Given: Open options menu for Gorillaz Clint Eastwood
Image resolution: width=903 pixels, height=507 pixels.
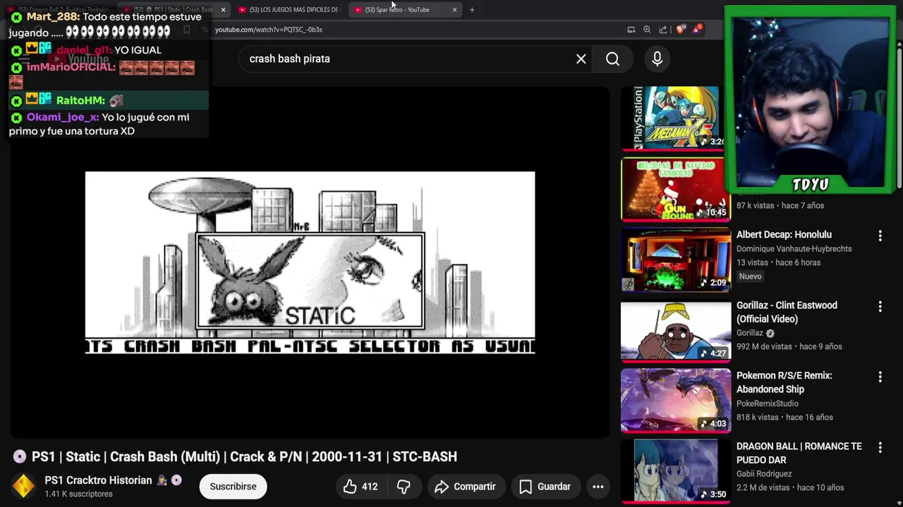Looking at the screenshot, I should pyautogui.click(x=880, y=306).
